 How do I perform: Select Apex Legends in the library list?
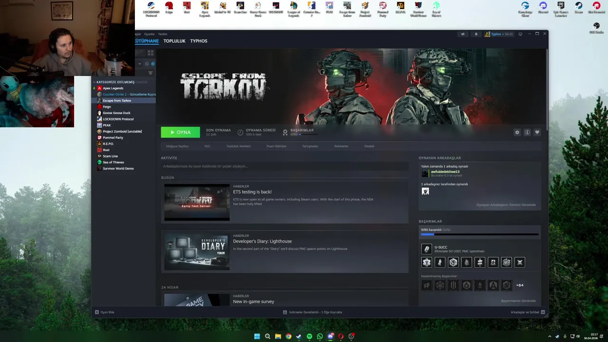113,88
